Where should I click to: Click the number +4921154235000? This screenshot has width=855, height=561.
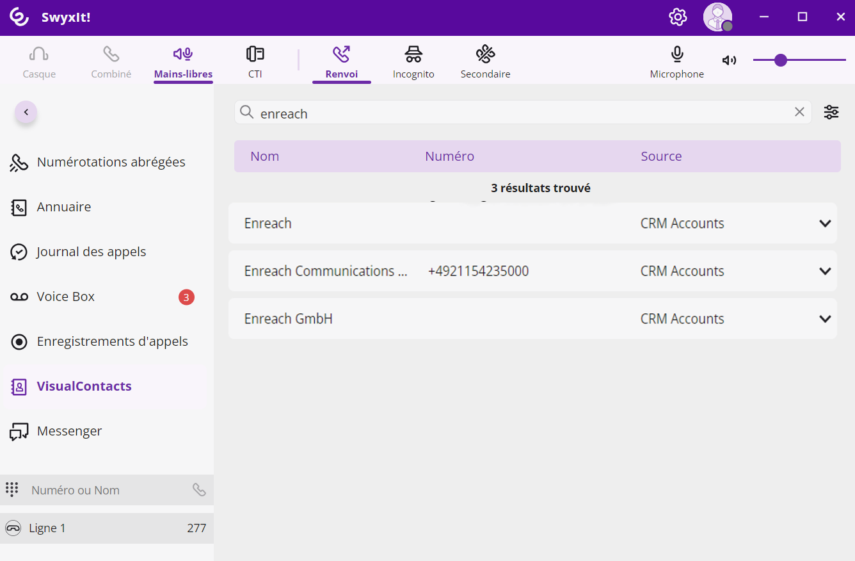pyautogui.click(x=479, y=271)
